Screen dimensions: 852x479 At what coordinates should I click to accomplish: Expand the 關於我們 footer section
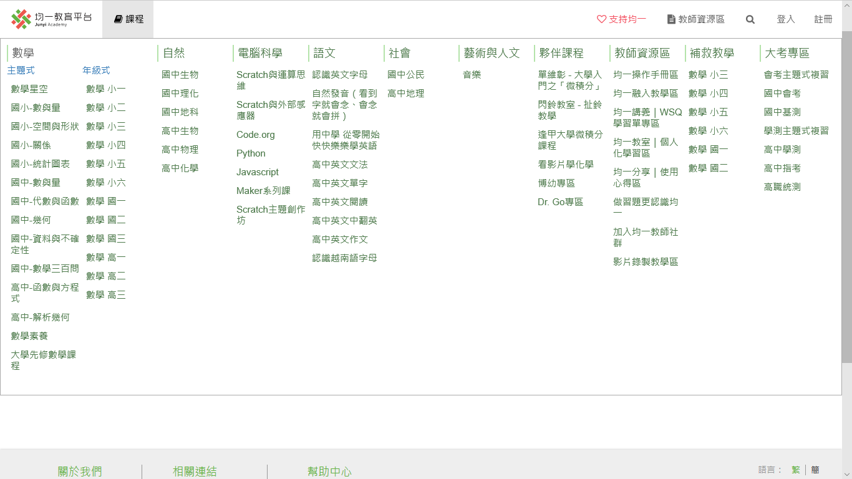point(80,472)
